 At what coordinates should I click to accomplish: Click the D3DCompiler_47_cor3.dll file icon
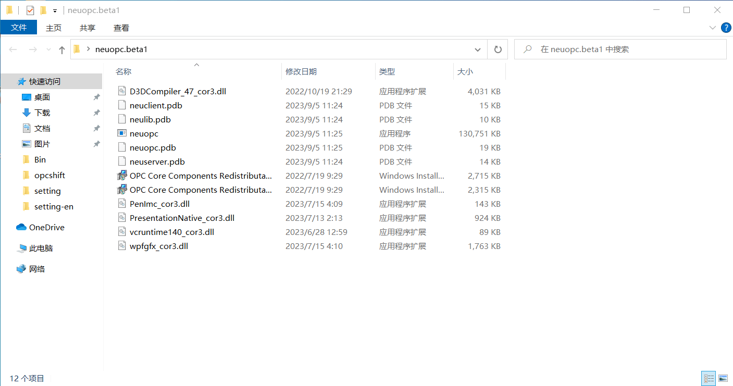click(122, 91)
